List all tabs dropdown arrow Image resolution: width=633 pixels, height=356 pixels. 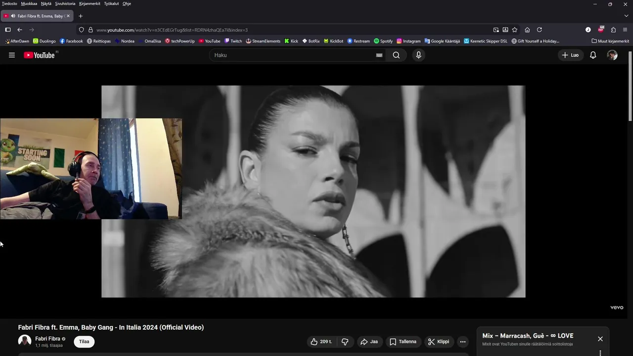[625, 16]
